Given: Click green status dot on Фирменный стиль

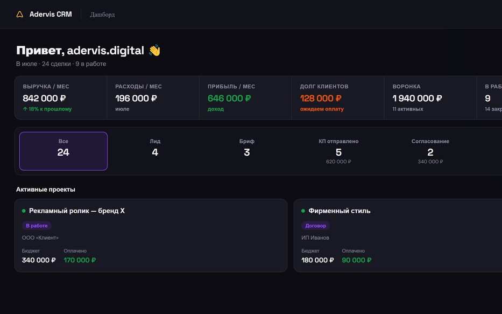Looking at the screenshot, I should [x=303, y=211].
